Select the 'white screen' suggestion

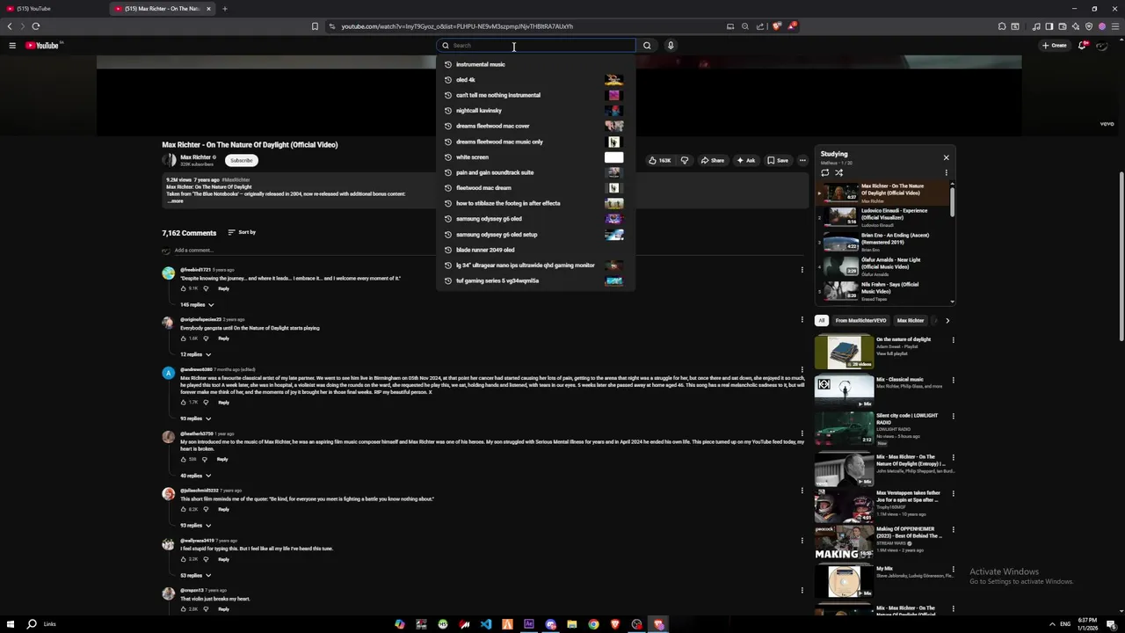535,157
